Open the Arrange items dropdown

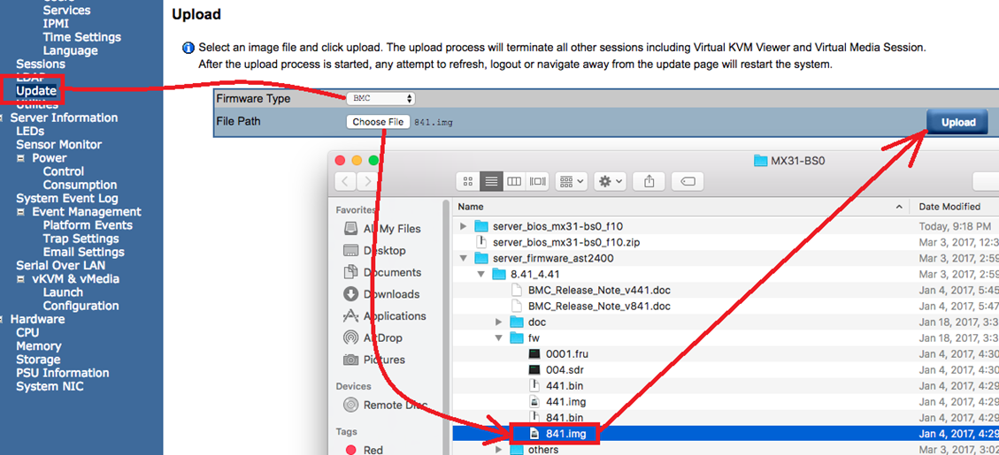pyautogui.click(x=573, y=181)
